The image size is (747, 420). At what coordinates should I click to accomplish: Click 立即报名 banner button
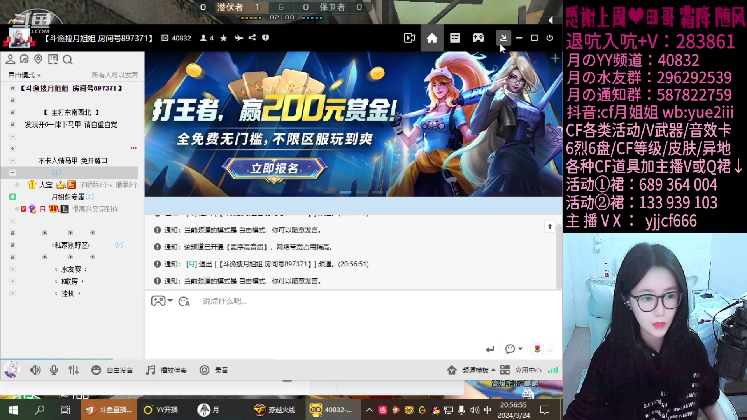point(274,168)
